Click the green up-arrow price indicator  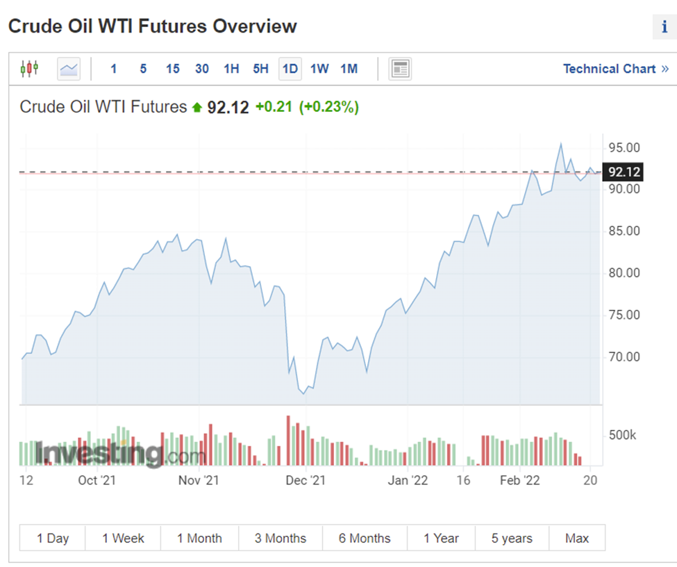coord(197,108)
